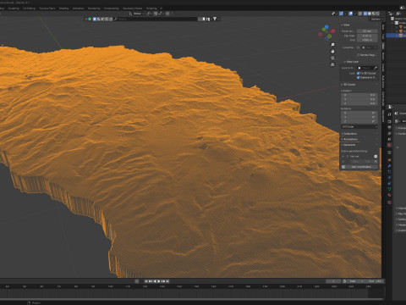Viewport: 406px width, 305px height.
Task: Click the eyedropper beside Lock to Object
Action: 376,68
